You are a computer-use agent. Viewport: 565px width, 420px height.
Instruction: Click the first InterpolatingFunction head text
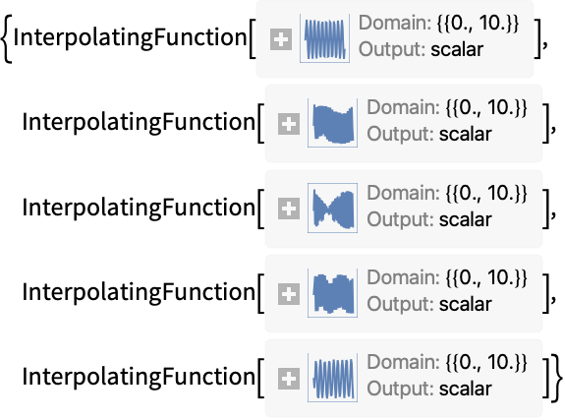coord(130,38)
